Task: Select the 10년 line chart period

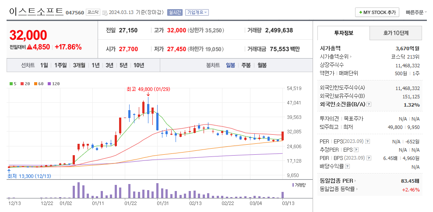Action: [x=139, y=65]
